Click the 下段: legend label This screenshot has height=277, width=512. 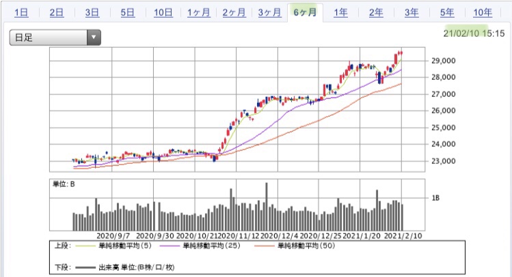pos(63,267)
